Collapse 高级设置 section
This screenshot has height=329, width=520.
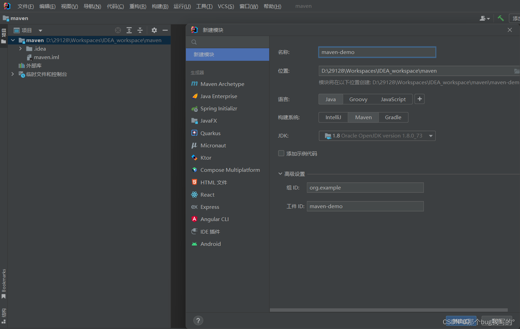(x=280, y=174)
